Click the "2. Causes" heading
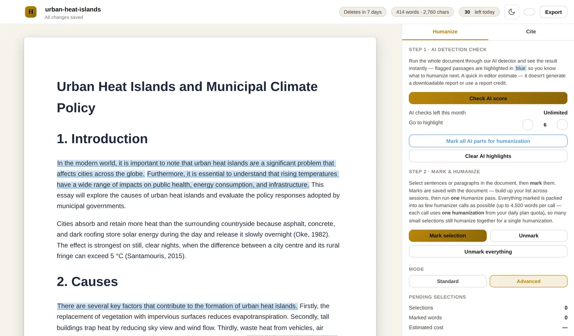574x336 pixels. [87, 282]
